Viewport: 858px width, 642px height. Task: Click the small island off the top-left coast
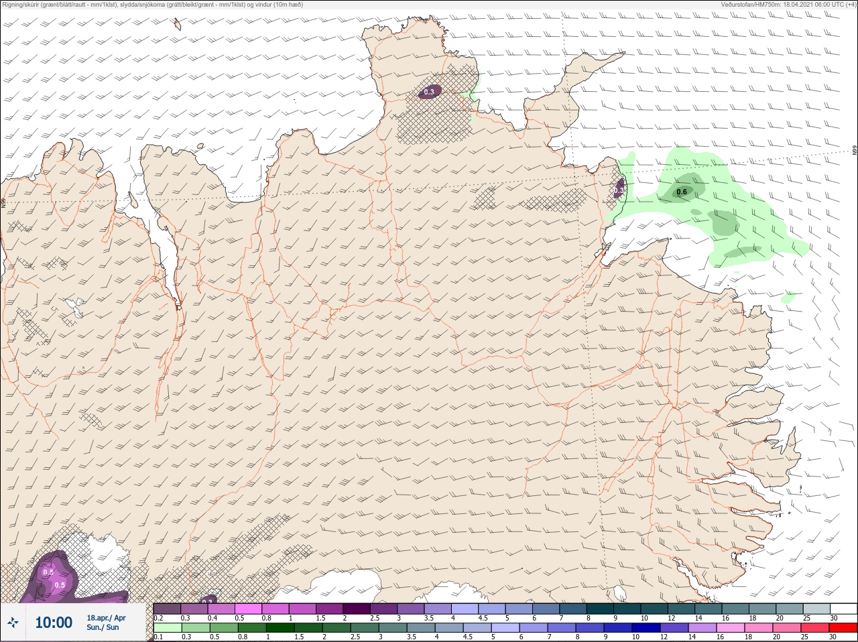(178, 24)
